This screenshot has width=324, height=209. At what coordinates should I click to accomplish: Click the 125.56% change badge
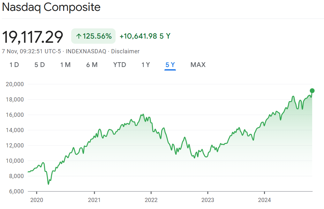coord(93,36)
